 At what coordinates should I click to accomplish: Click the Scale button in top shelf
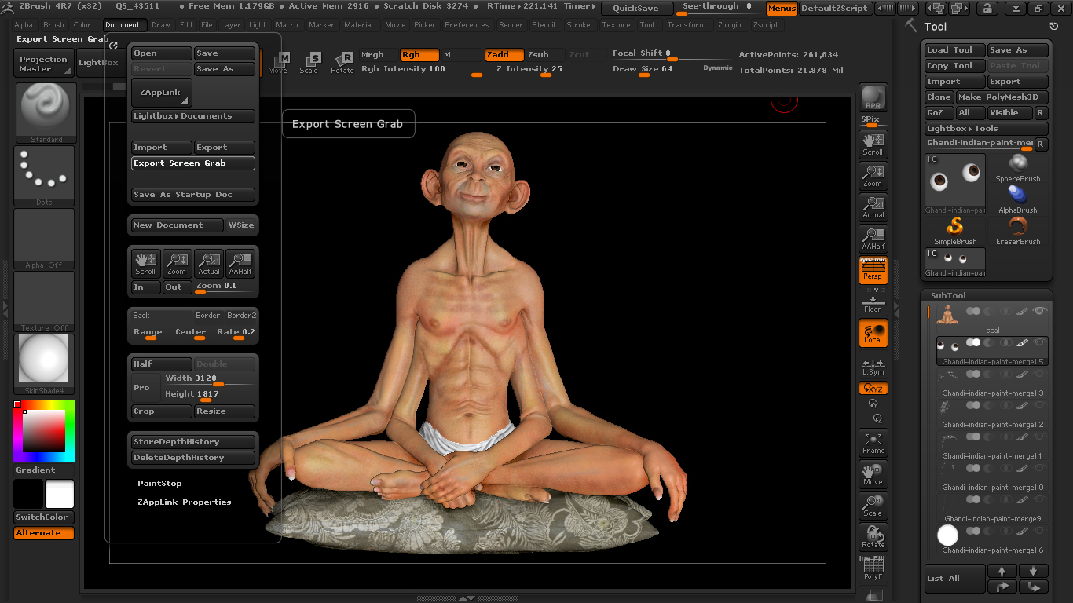pyautogui.click(x=309, y=63)
